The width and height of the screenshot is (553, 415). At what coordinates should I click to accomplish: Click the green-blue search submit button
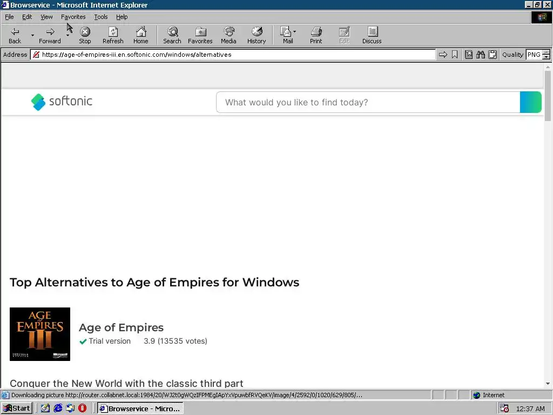point(531,102)
